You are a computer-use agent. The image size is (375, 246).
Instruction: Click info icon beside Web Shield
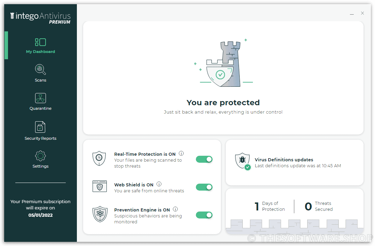pos(159,184)
